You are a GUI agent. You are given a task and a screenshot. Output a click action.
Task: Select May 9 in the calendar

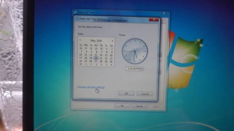[x=112, y=52]
